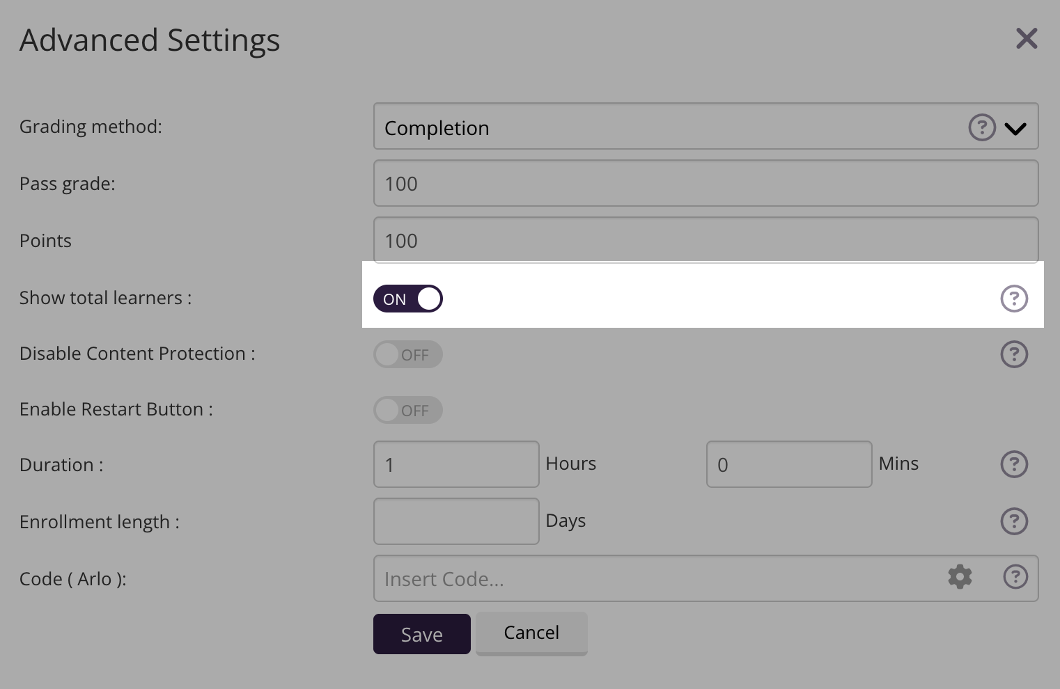Save the advanced settings

coord(421,634)
